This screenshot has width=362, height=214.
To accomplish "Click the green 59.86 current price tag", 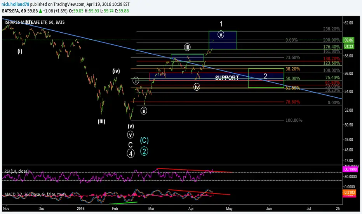I will [348, 40].
